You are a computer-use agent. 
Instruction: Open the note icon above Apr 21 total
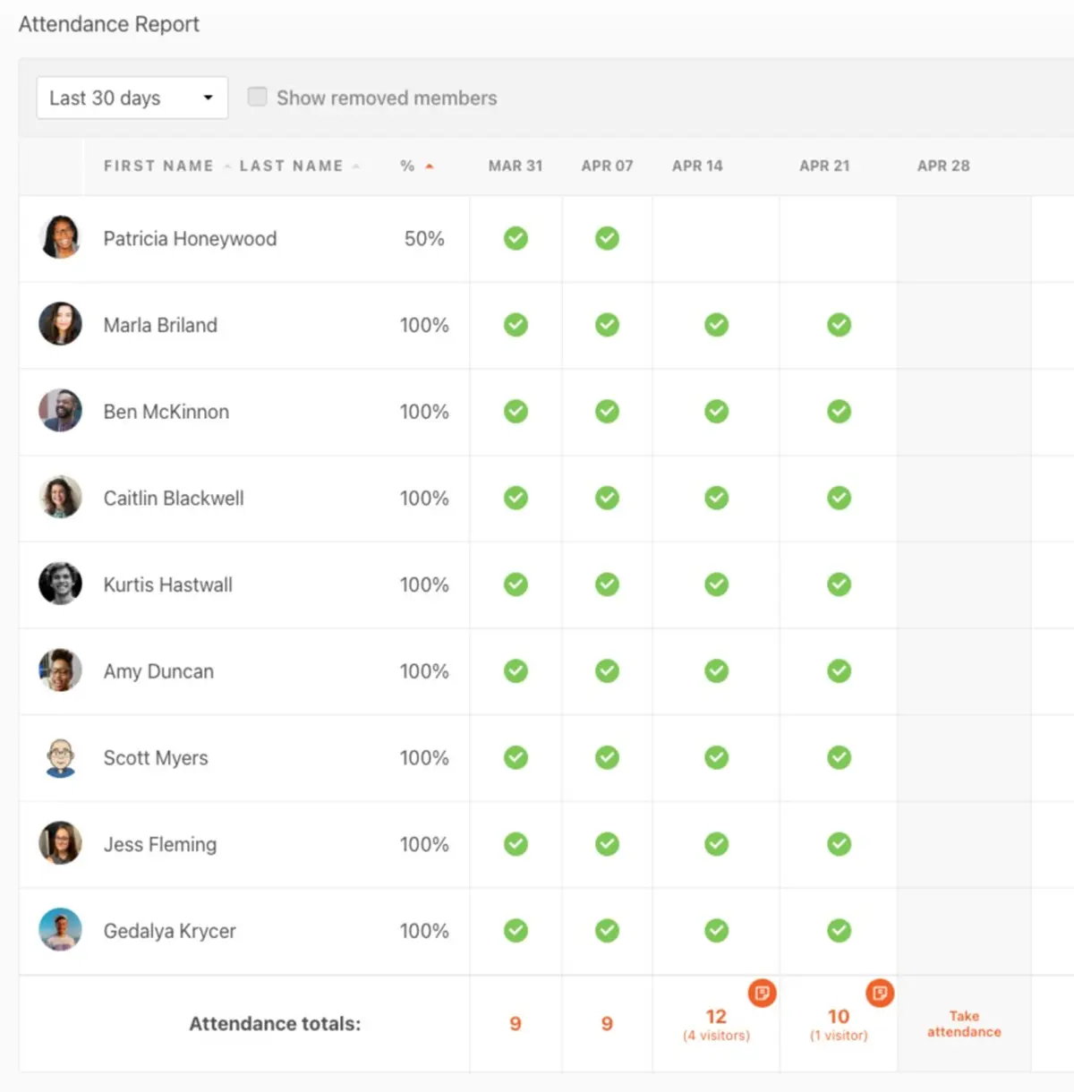click(x=880, y=993)
